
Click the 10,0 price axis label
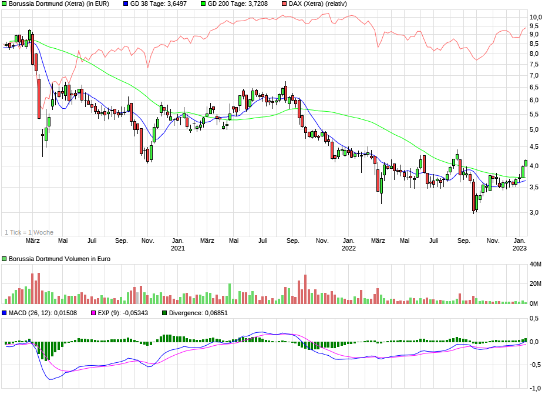pyautogui.click(x=536, y=17)
